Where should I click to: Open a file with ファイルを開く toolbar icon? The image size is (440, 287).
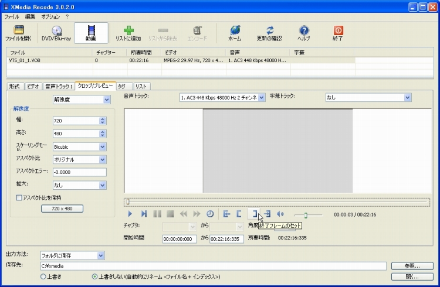coord(19,33)
